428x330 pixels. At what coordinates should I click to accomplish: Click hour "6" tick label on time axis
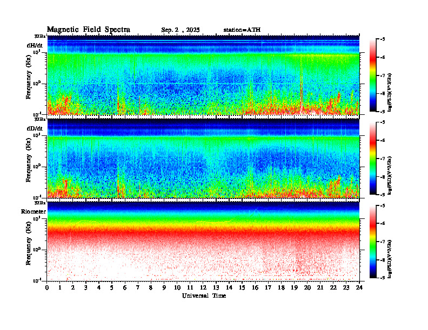pos(125,287)
